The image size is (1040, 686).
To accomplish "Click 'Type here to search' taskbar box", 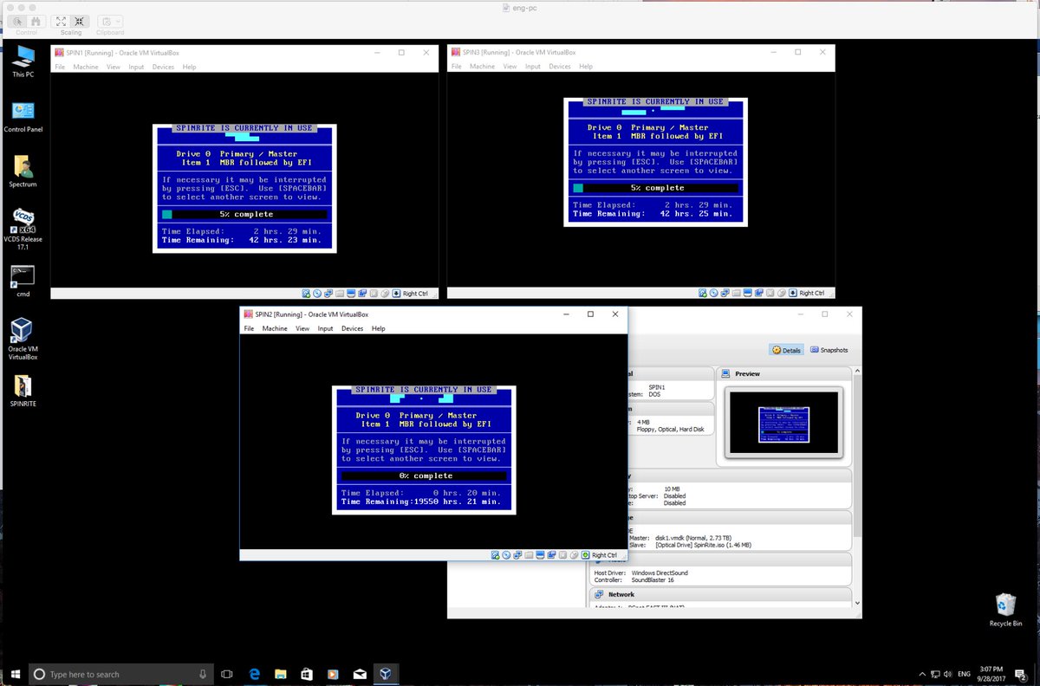I will pos(120,674).
